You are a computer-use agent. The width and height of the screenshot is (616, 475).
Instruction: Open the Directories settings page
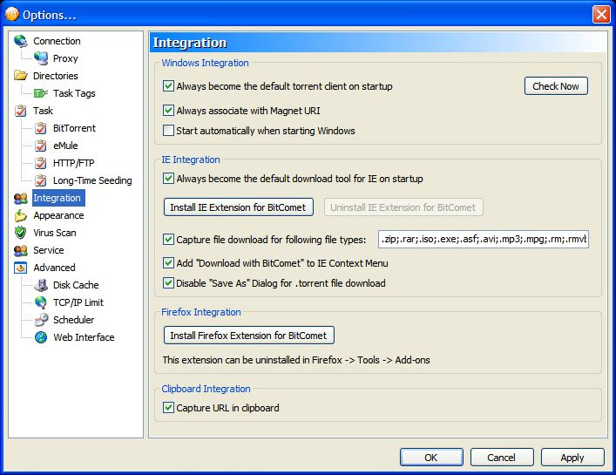coord(56,76)
